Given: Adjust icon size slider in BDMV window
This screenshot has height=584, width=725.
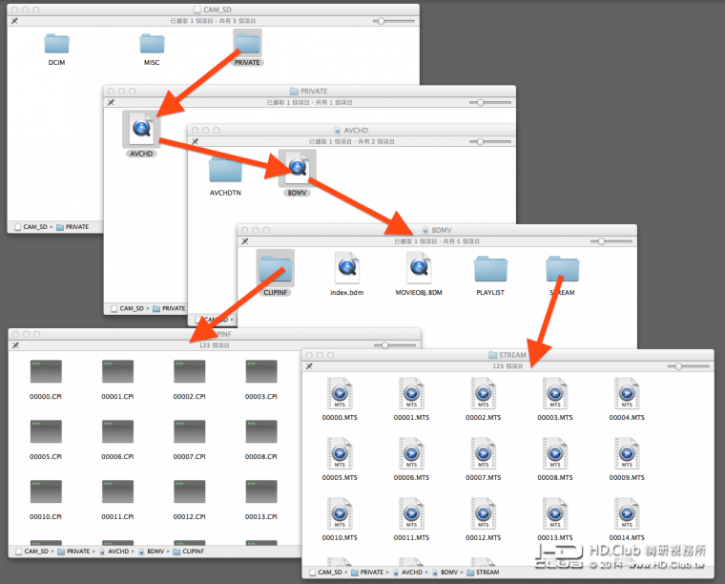Looking at the screenshot, I should 611,241.
